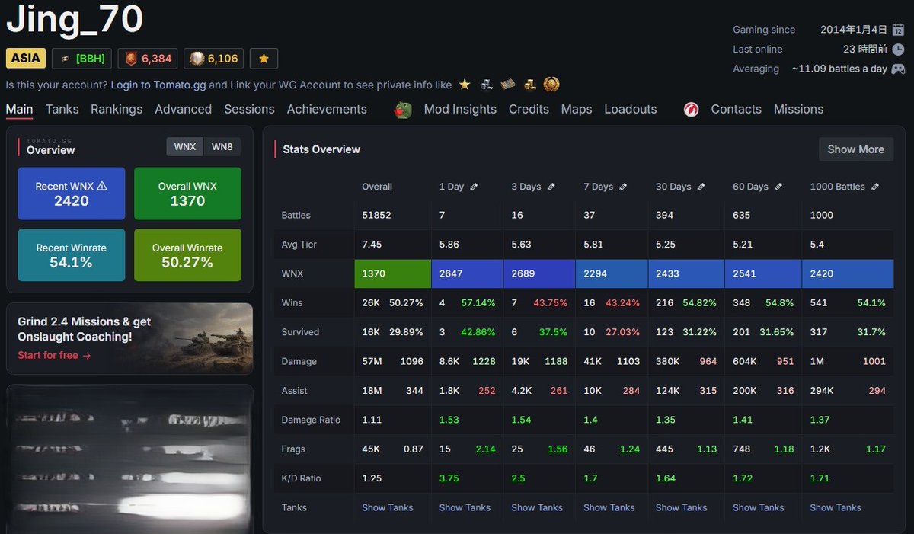Show Tanks for 30 Days column
The width and height of the screenshot is (914, 534).
682,507
